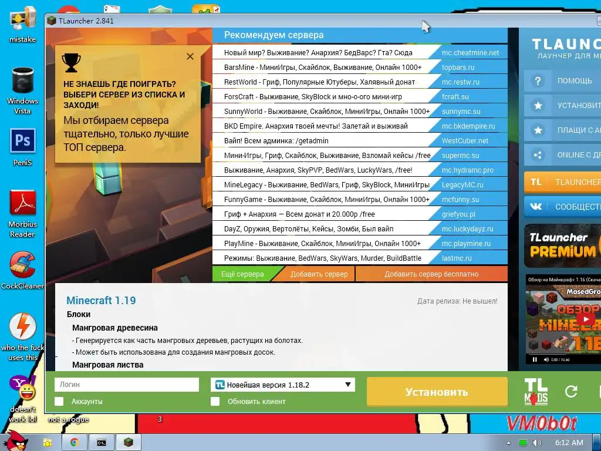Click the refresh arrow icon
601x451 pixels.
point(571,391)
